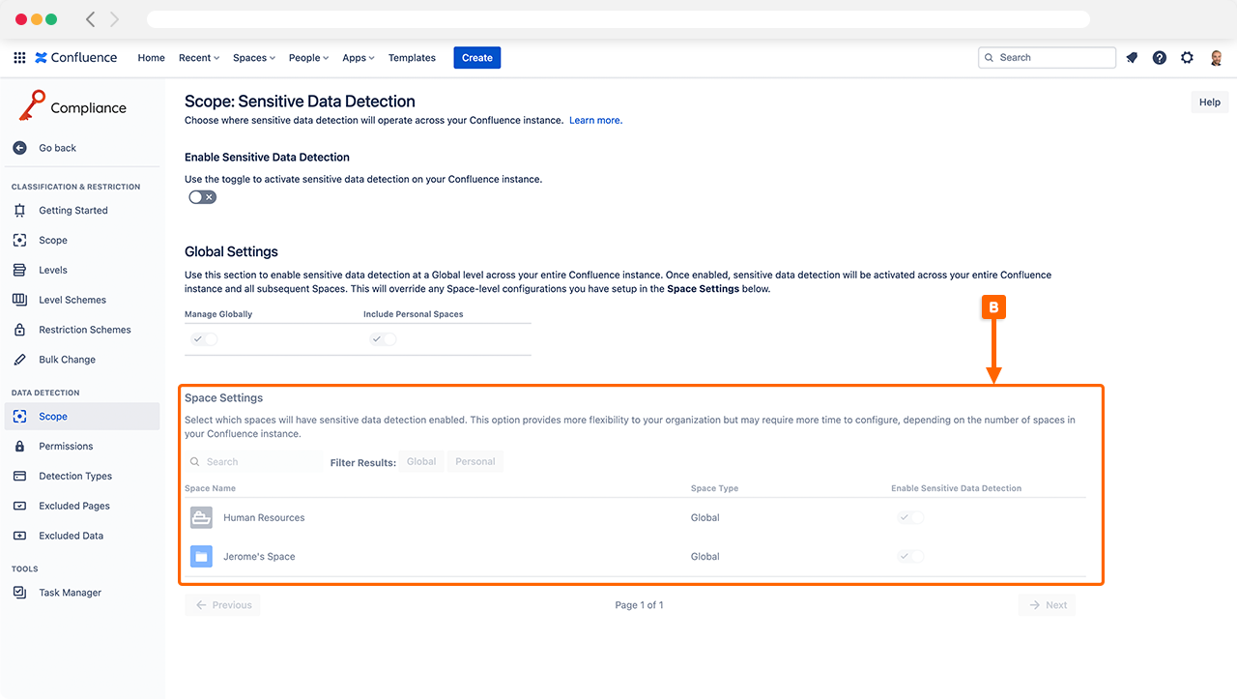Expand the Apps dropdown menu

[359, 58]
